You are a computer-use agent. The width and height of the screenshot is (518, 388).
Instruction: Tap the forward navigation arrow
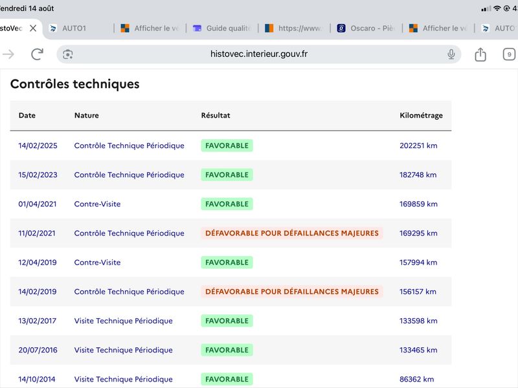tap(8, 54)
